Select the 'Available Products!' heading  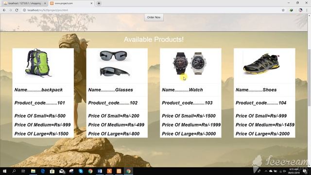[154, 39]
